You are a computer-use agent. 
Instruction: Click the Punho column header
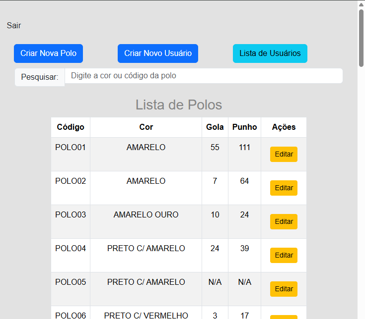244,127
